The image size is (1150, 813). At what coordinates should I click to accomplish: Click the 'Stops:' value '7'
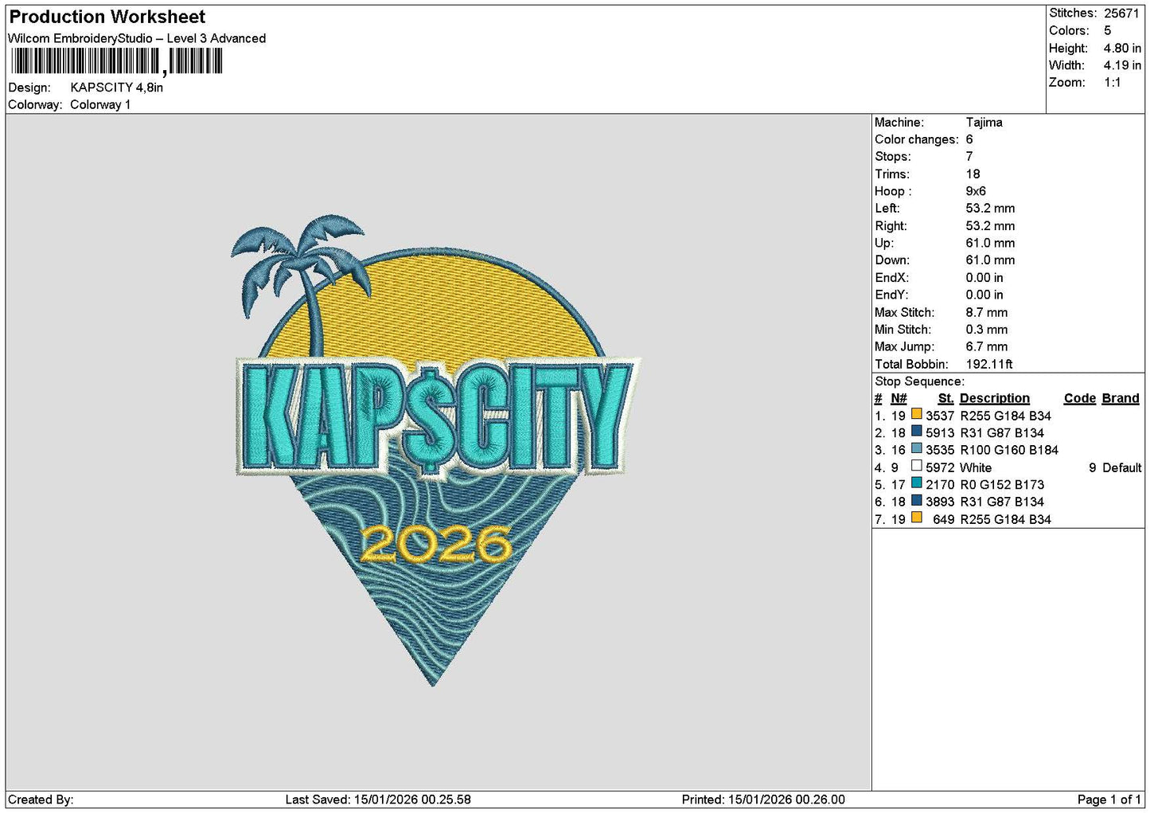pos(969,157)
